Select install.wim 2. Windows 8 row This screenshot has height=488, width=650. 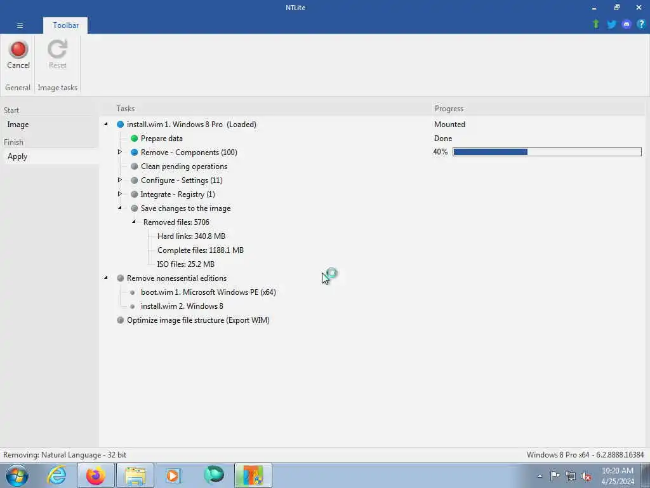(182, 306)
